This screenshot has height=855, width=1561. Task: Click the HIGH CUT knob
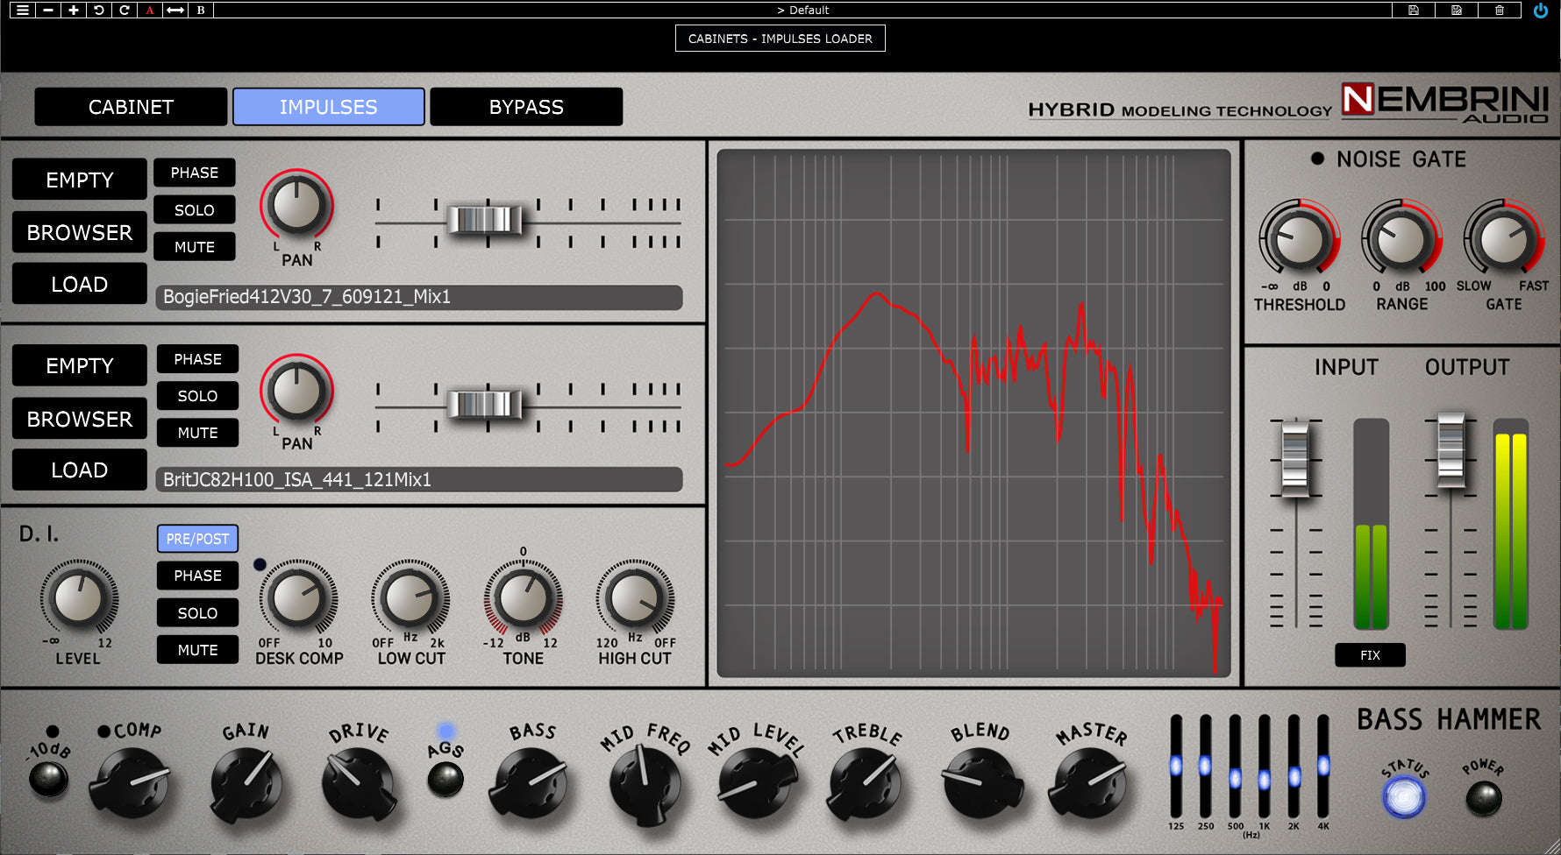[635, 598]
